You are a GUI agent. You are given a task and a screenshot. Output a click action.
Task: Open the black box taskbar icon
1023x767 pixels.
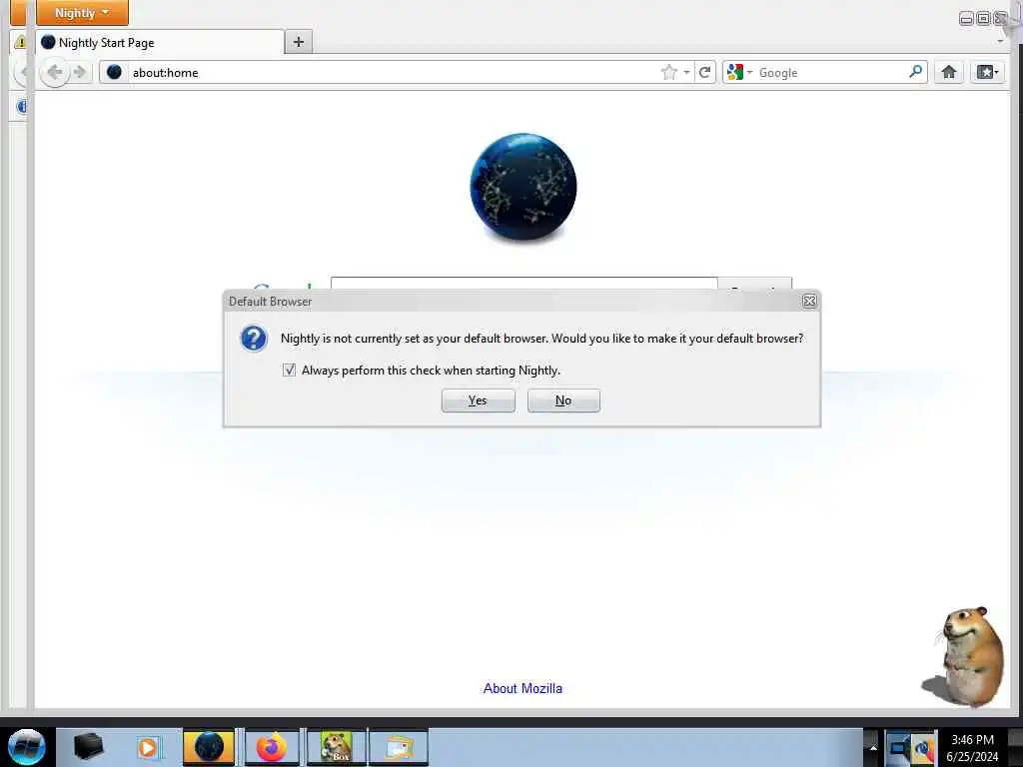88,747
